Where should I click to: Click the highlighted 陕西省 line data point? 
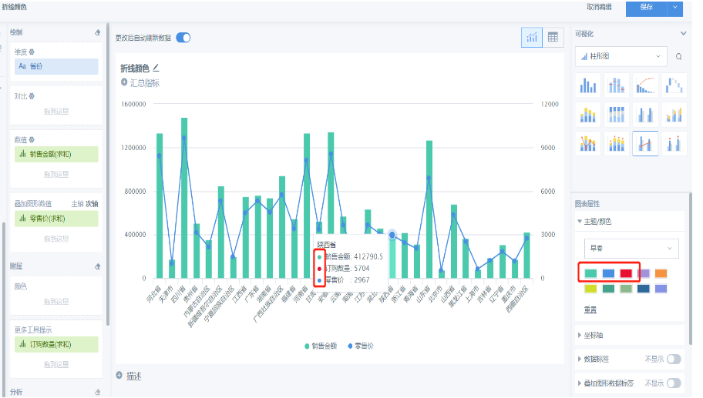point(392,235)
